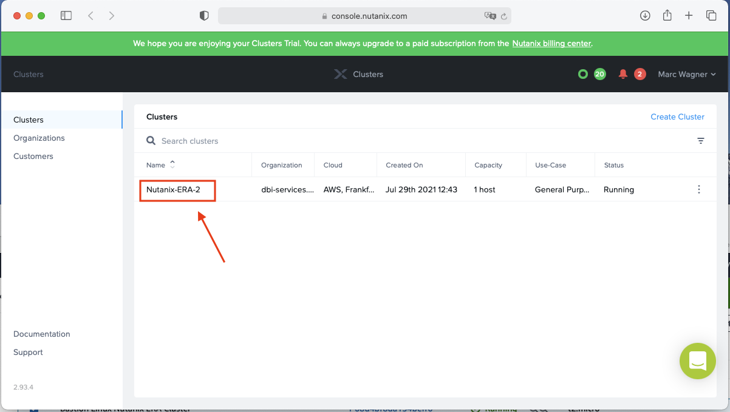Click the red notification badge showing 2
This screenshot has width=730, height=412.
click(x=640, y=74)
